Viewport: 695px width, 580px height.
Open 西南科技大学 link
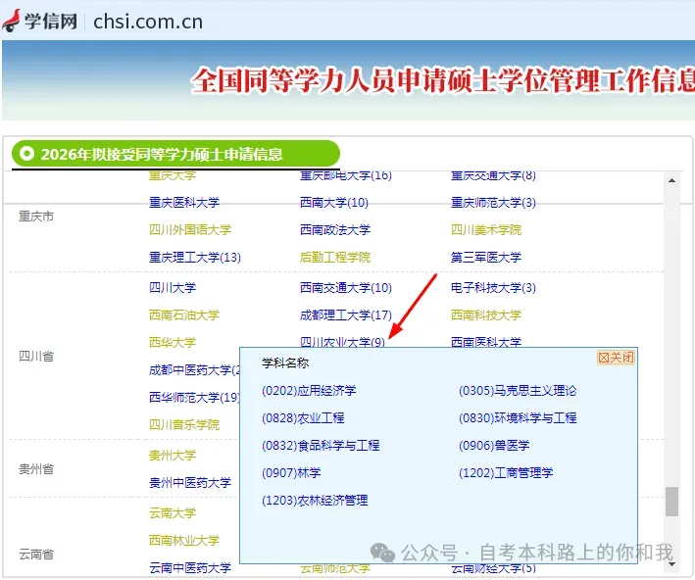coord(486,315)
